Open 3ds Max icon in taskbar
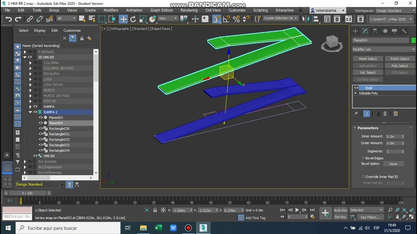 [x=203, y=228]
